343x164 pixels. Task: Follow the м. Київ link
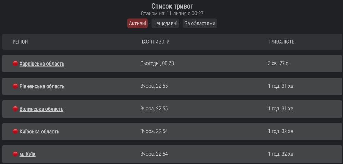(27, 154)
